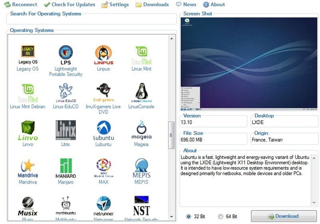Viewport: 320px width, 224px height.
Task: Open the News toolbar item
Action: [186, 4]
